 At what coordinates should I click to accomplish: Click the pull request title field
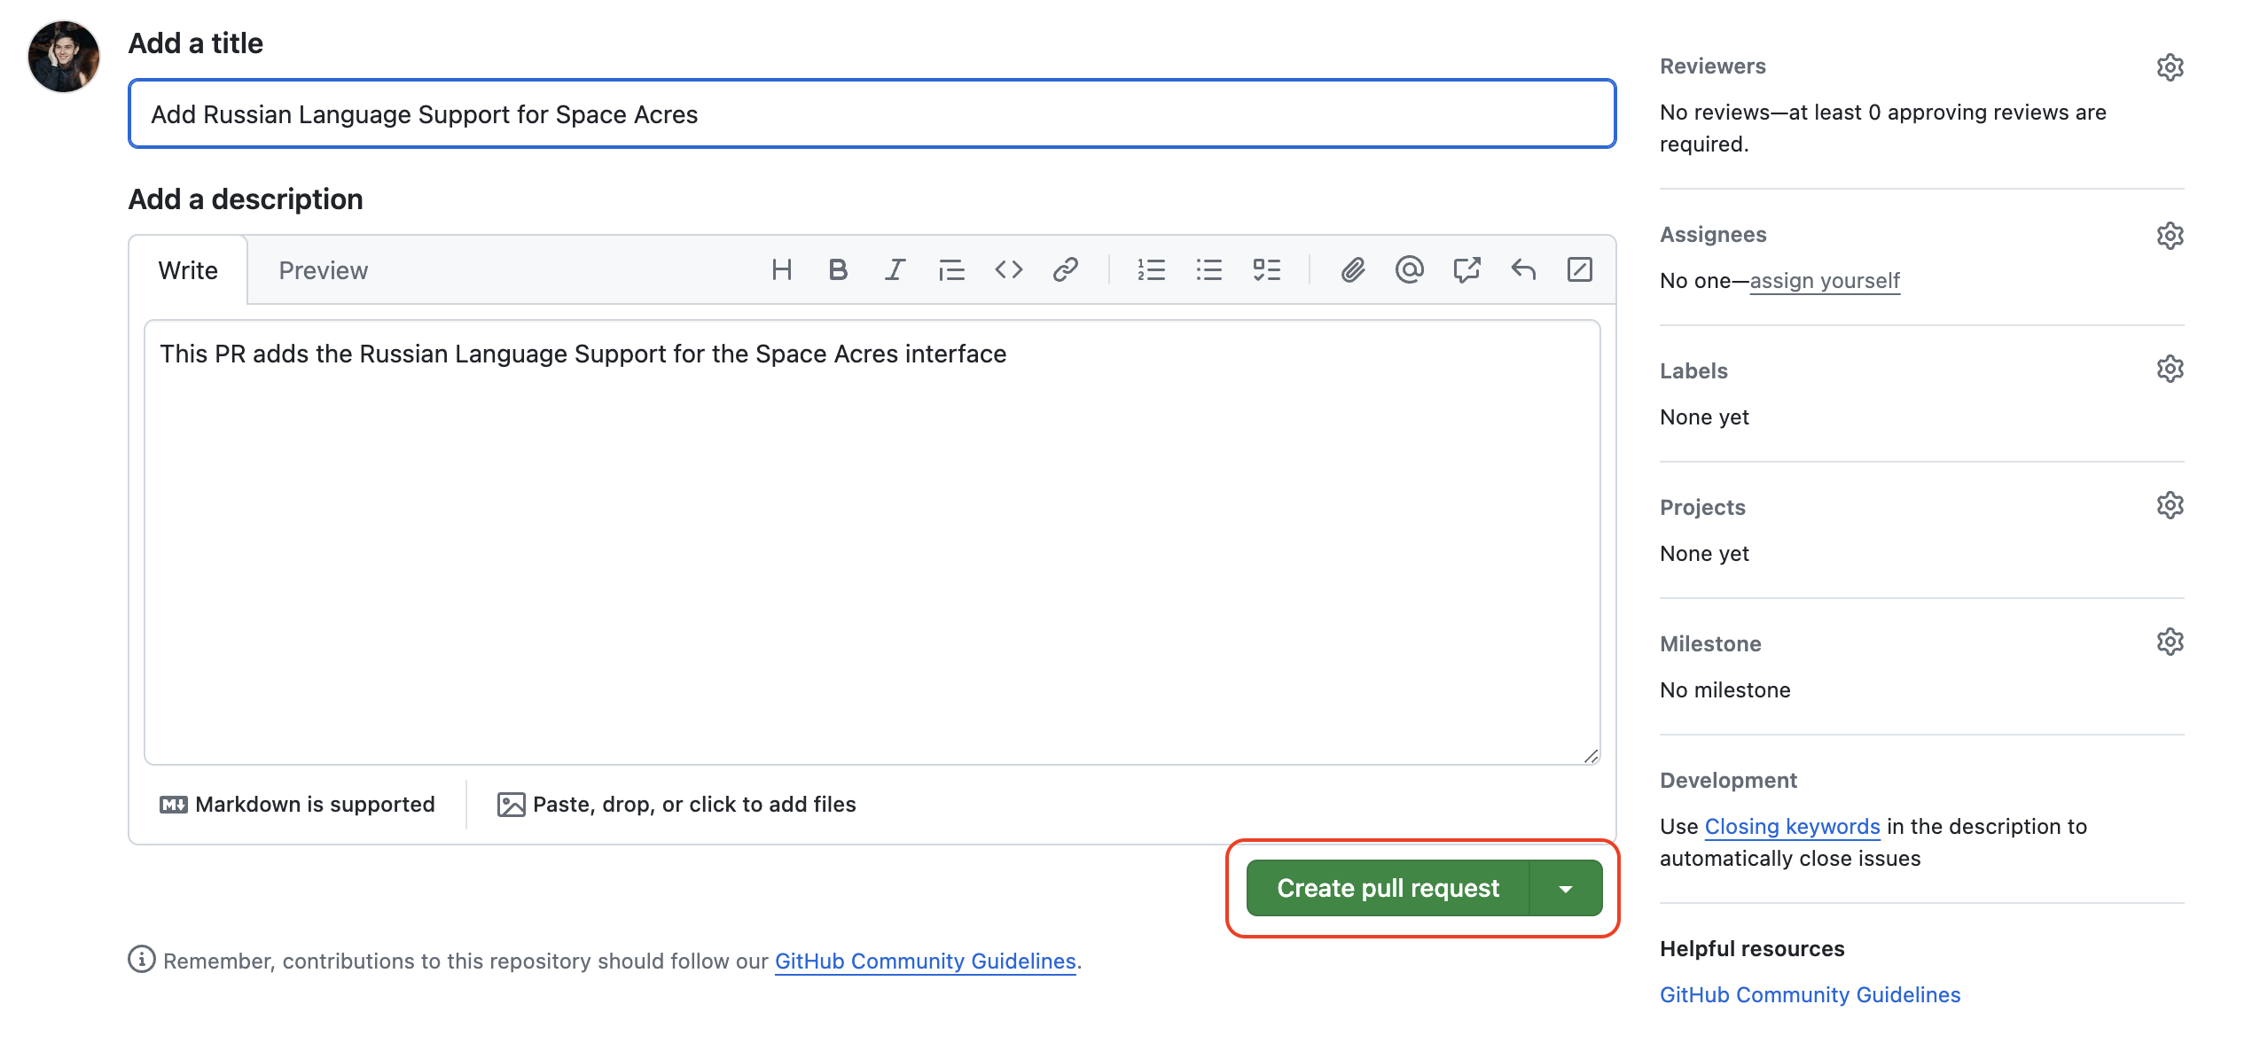pos(872,114)
